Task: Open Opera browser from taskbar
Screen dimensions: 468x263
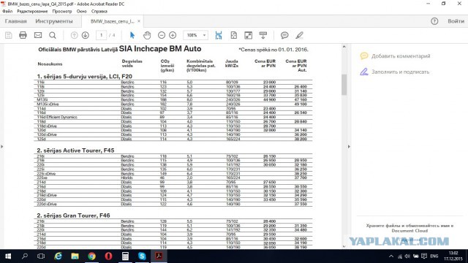Action: click(x=108, y=256)
